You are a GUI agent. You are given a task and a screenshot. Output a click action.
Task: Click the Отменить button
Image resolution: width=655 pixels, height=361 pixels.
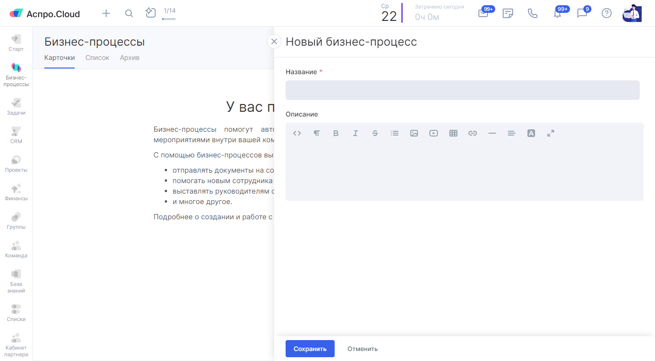tap(362, 349)
